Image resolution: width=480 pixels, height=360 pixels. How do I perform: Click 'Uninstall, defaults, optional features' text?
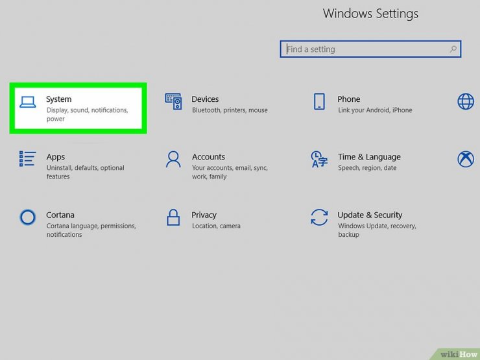point(86,172)
